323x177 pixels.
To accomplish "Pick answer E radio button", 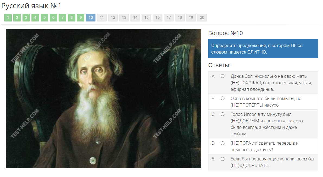I will 222,159.
